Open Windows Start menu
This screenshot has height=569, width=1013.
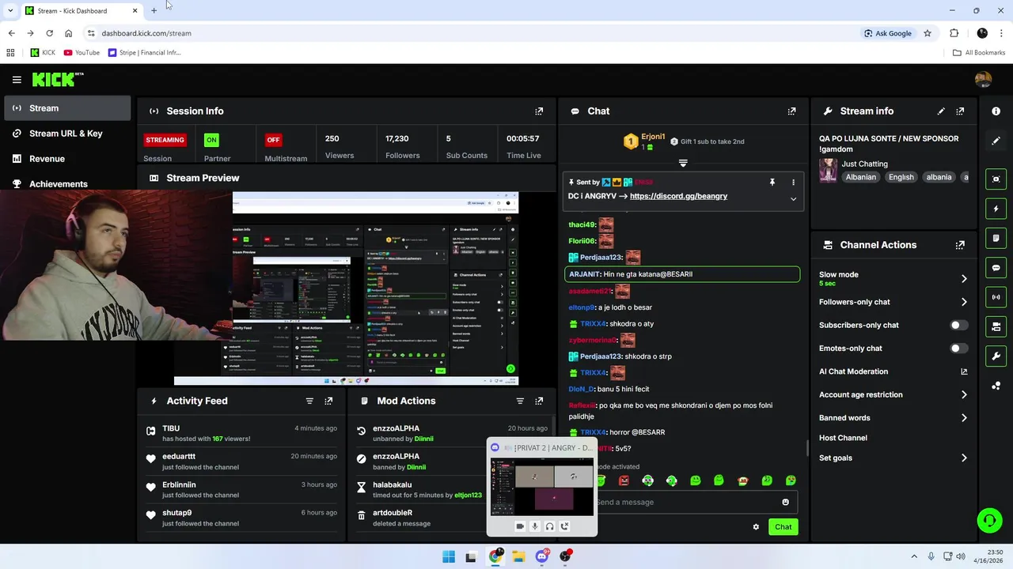tap(449, 556)
